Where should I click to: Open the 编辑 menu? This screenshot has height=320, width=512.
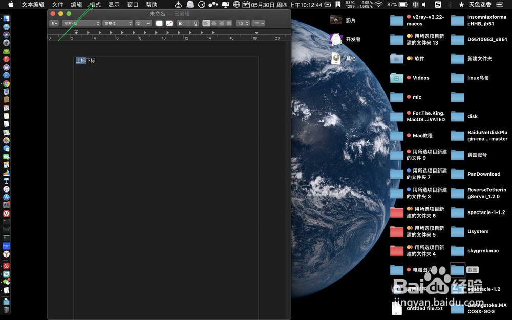click(x=76, y=4)
